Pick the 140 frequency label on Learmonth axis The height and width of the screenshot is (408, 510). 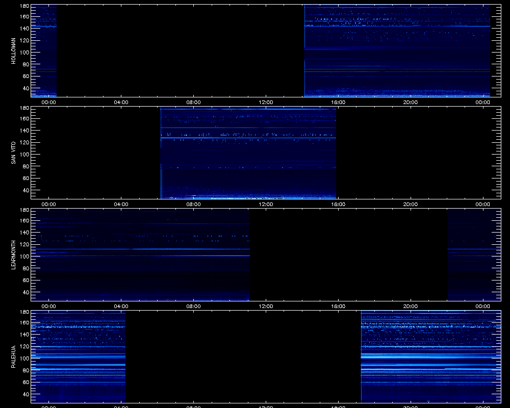pos(24,233)
